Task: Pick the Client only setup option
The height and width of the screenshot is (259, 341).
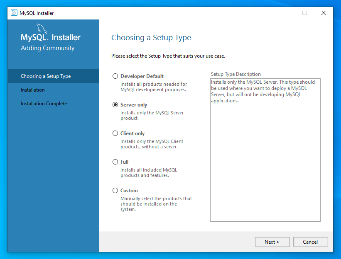Action: (115, 133)
